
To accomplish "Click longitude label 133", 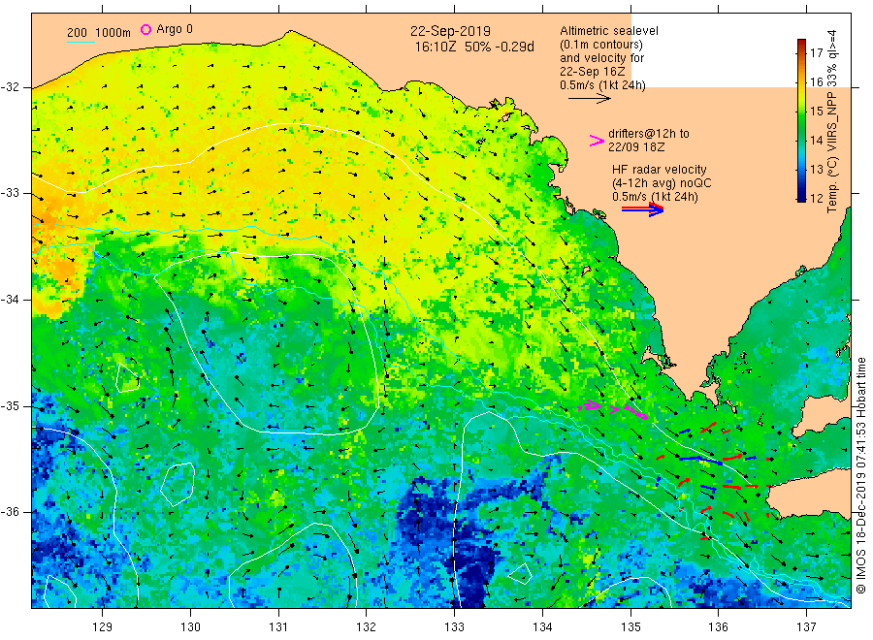I will [x=454, y=627].
